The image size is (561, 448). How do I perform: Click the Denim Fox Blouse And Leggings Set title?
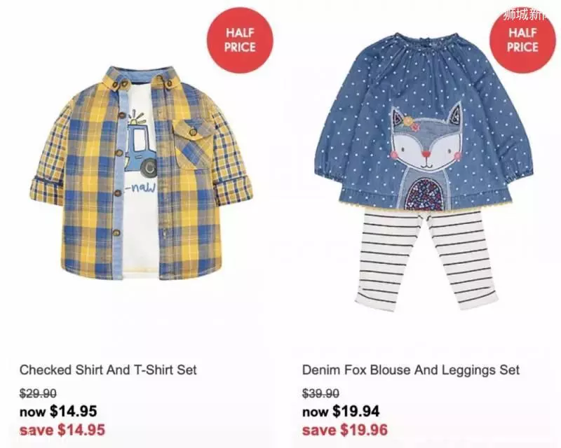click(x=410, y=370)
